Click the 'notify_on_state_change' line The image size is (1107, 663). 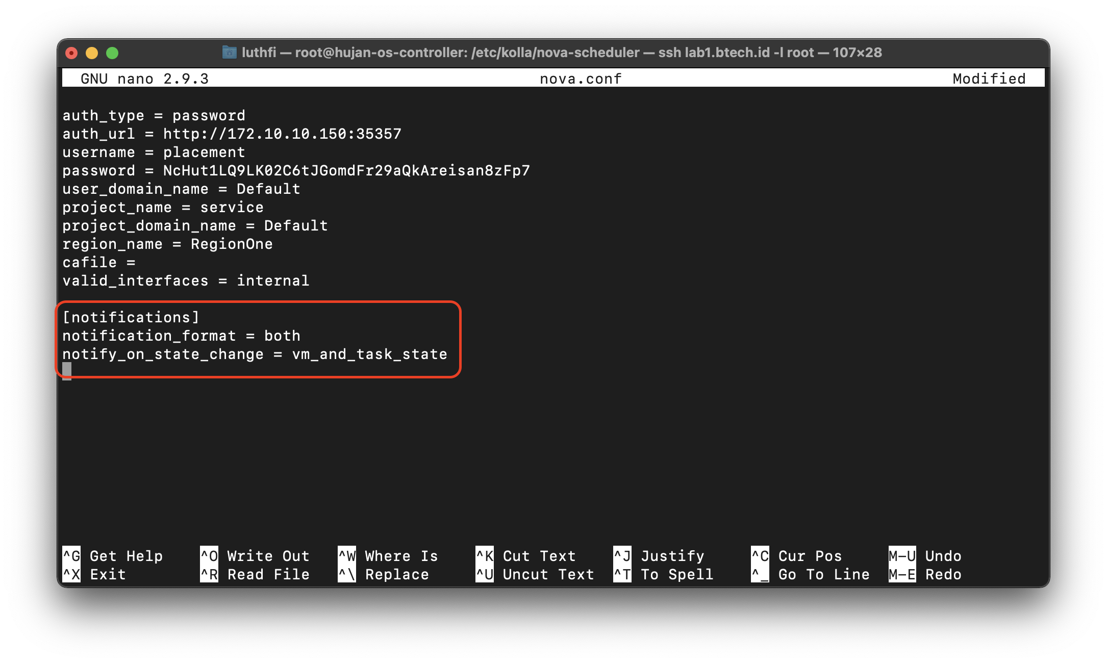point(255,354)
